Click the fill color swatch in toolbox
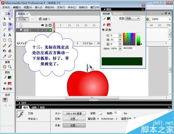This screenshot has height=134, width=174. tap(9, 83)
